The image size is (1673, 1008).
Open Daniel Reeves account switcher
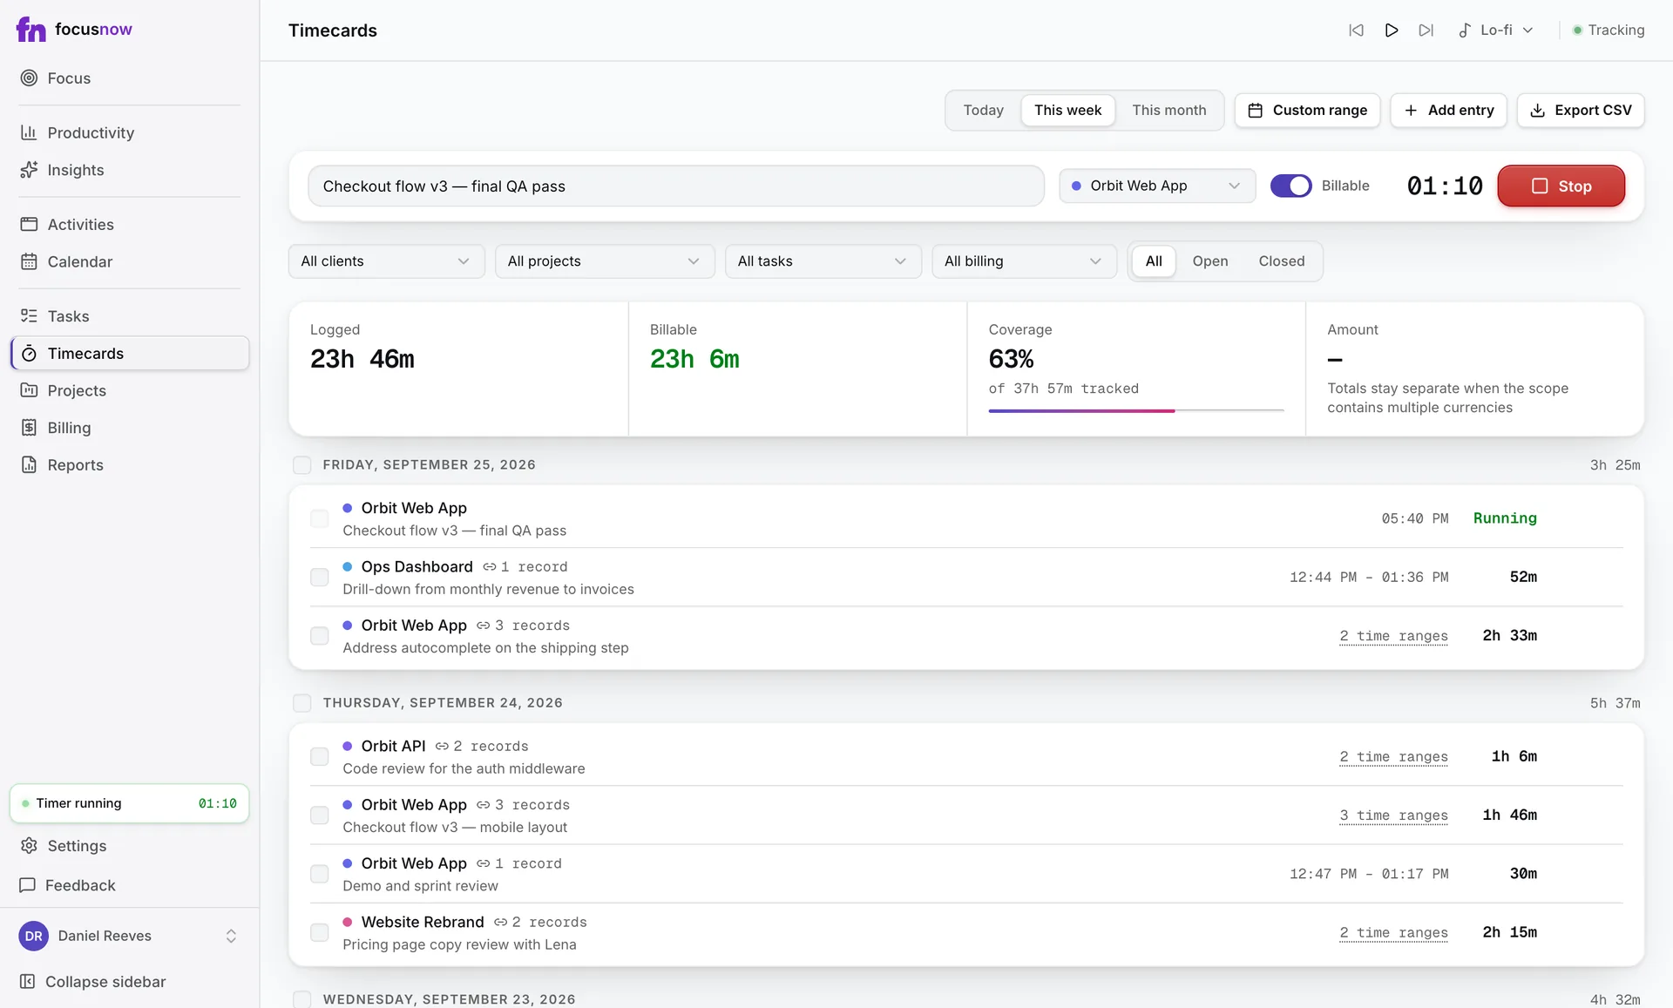click(130, 936)
